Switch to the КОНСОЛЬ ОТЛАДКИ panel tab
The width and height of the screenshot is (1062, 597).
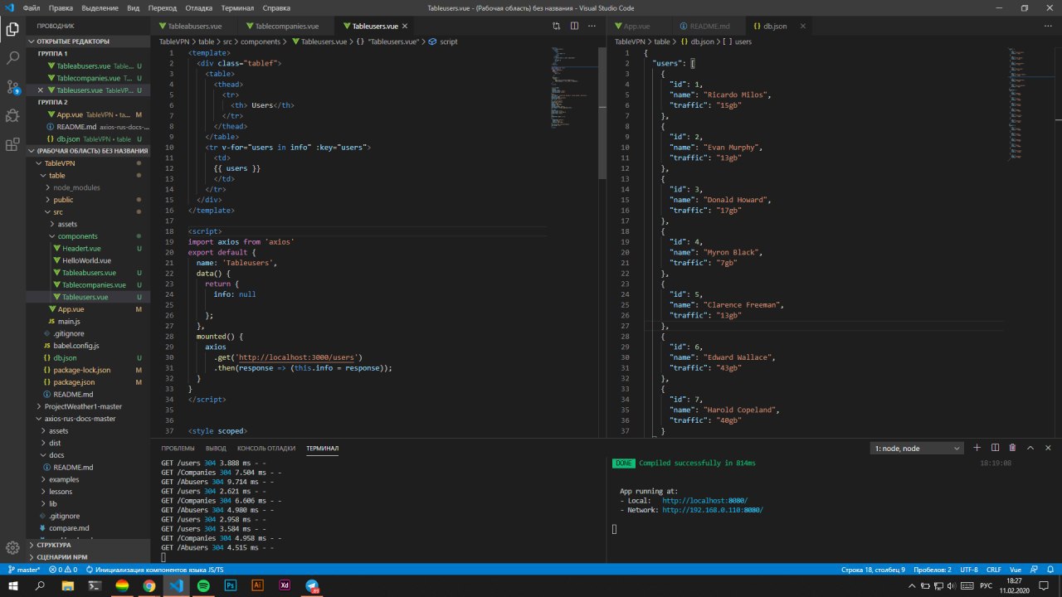pyautogui.click(x=266, y=448)
